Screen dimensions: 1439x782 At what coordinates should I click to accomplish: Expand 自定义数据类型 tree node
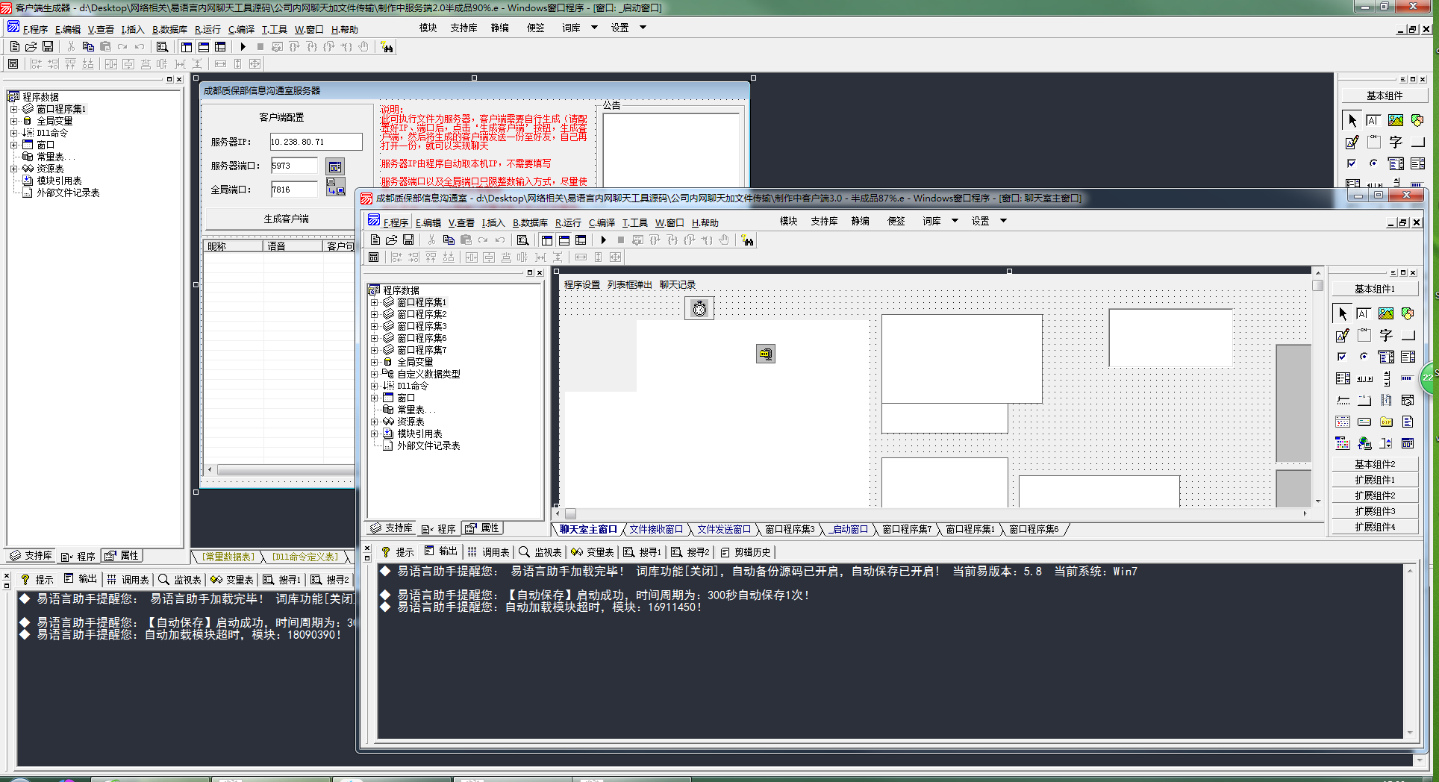coord(374,374)
